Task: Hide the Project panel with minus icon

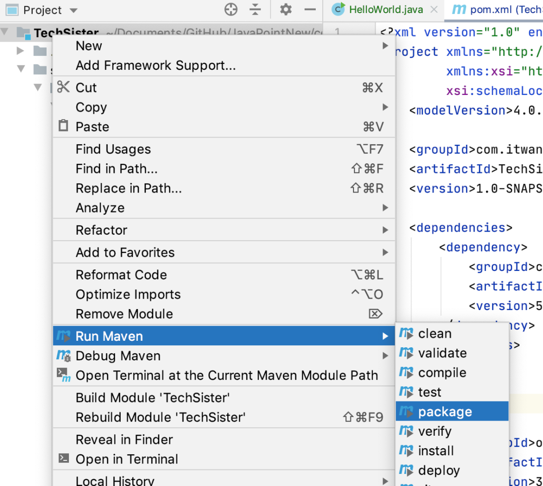Action: (310, 10)
